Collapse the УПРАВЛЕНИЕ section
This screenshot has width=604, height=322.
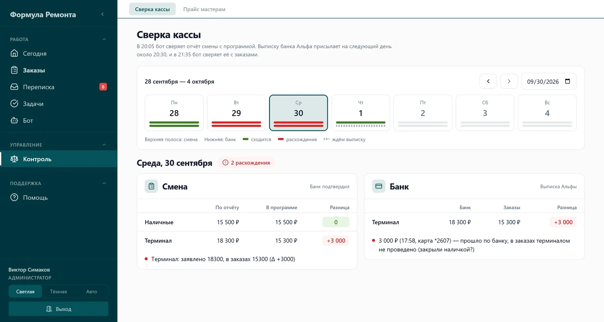coord(104,145)
